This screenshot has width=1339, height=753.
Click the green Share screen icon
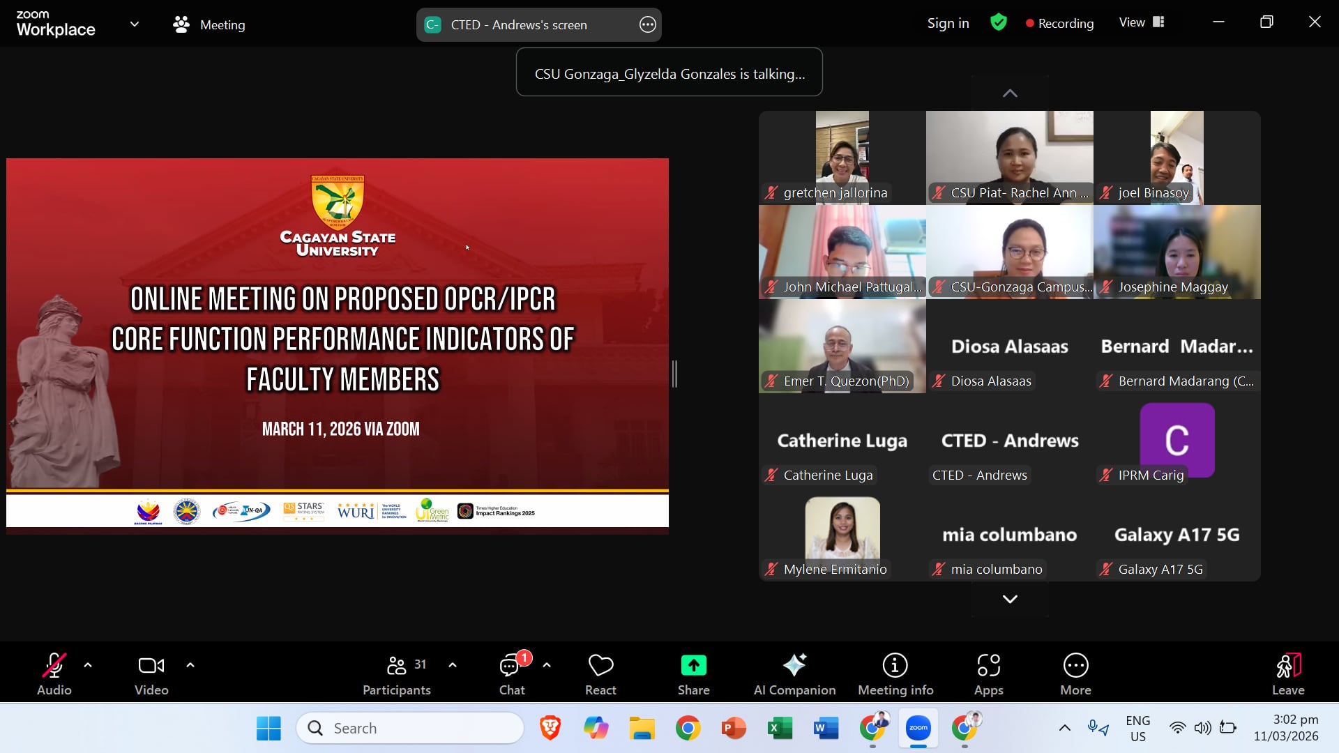(693, 666)
